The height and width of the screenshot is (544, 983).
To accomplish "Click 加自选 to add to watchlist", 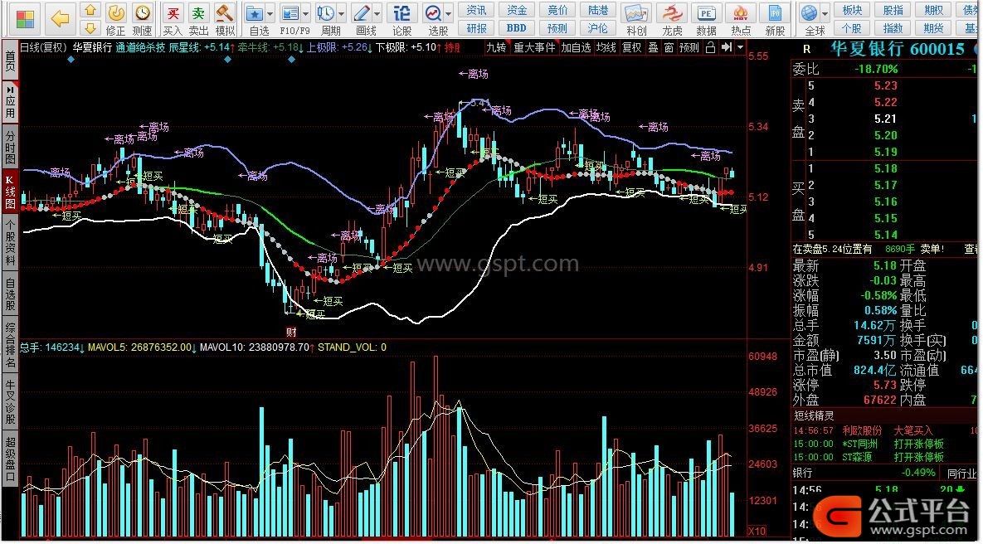I will 576,47.
